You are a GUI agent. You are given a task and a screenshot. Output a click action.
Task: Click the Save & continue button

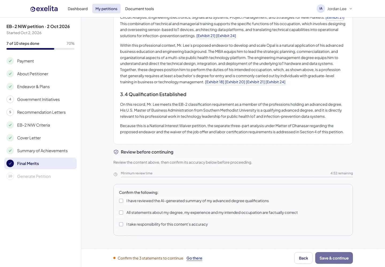click(x=334, y=258)
